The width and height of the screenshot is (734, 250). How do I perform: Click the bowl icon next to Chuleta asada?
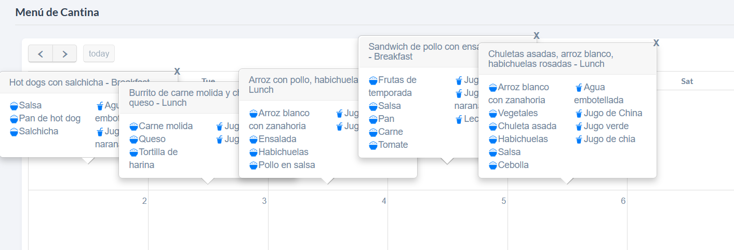tap(493, 127)
